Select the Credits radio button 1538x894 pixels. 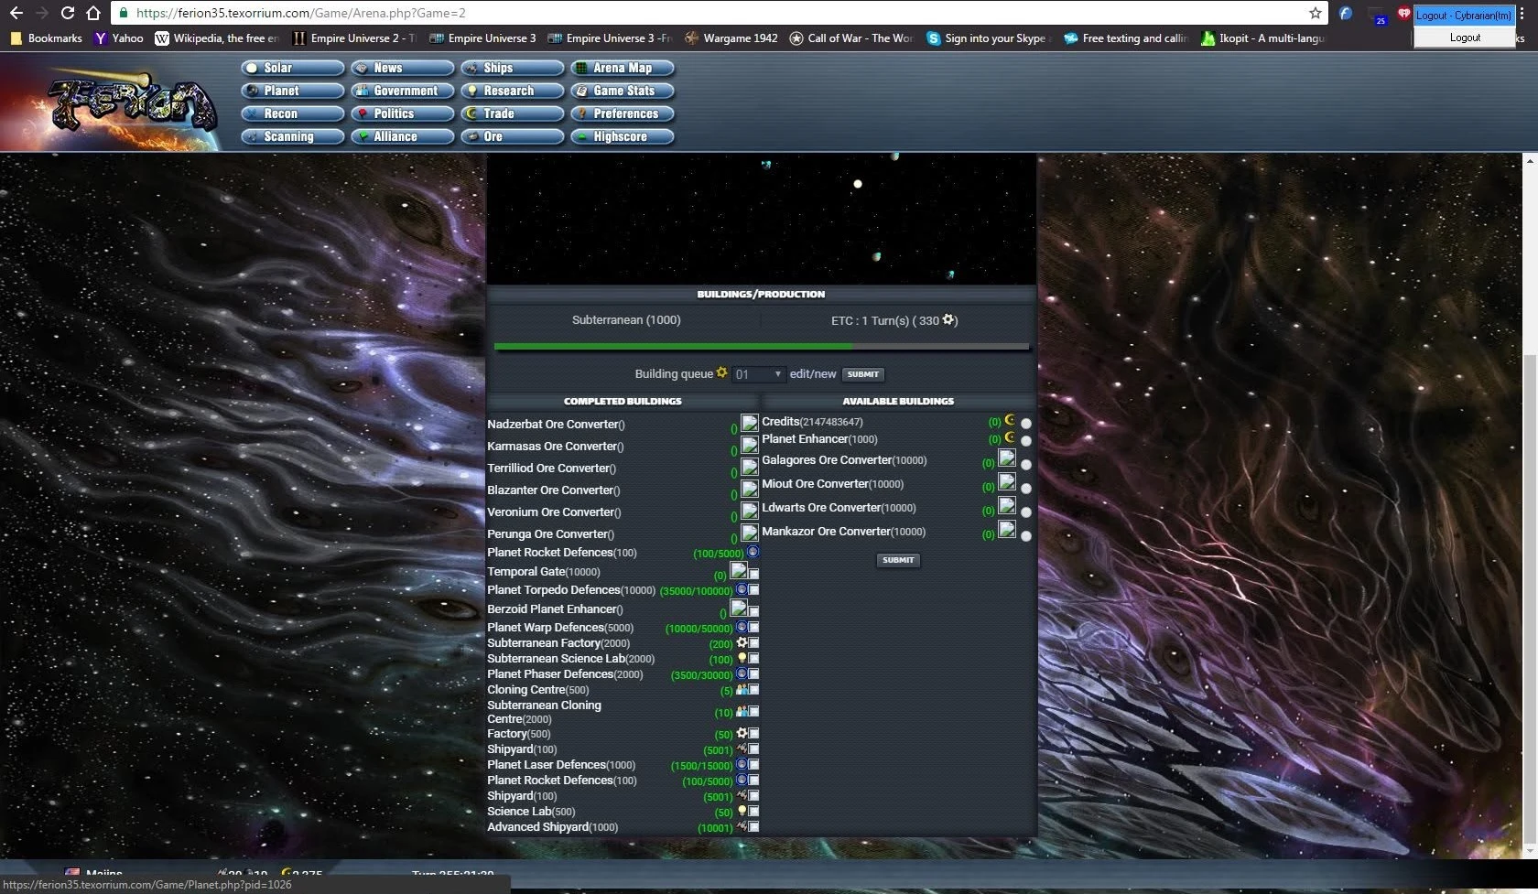(1026, 424)
